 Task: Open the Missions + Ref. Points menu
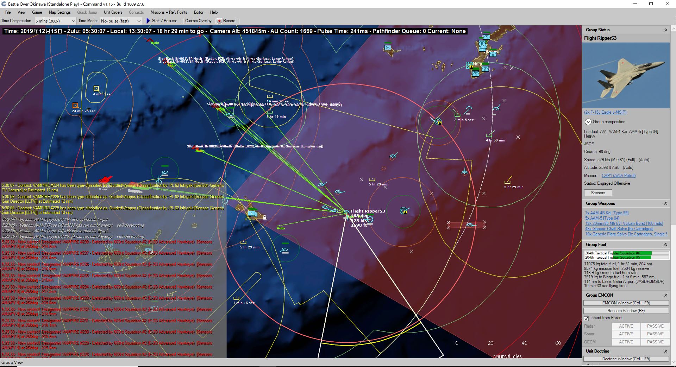169,12
